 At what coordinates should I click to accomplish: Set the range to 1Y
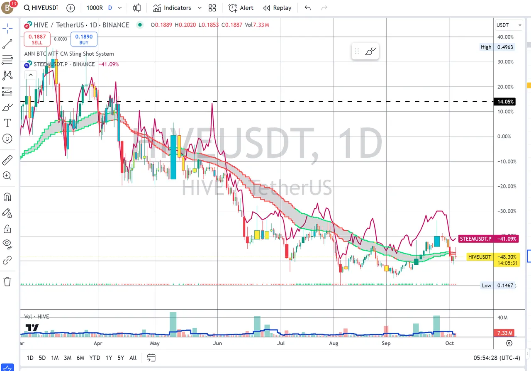click(x=109, y=358)
